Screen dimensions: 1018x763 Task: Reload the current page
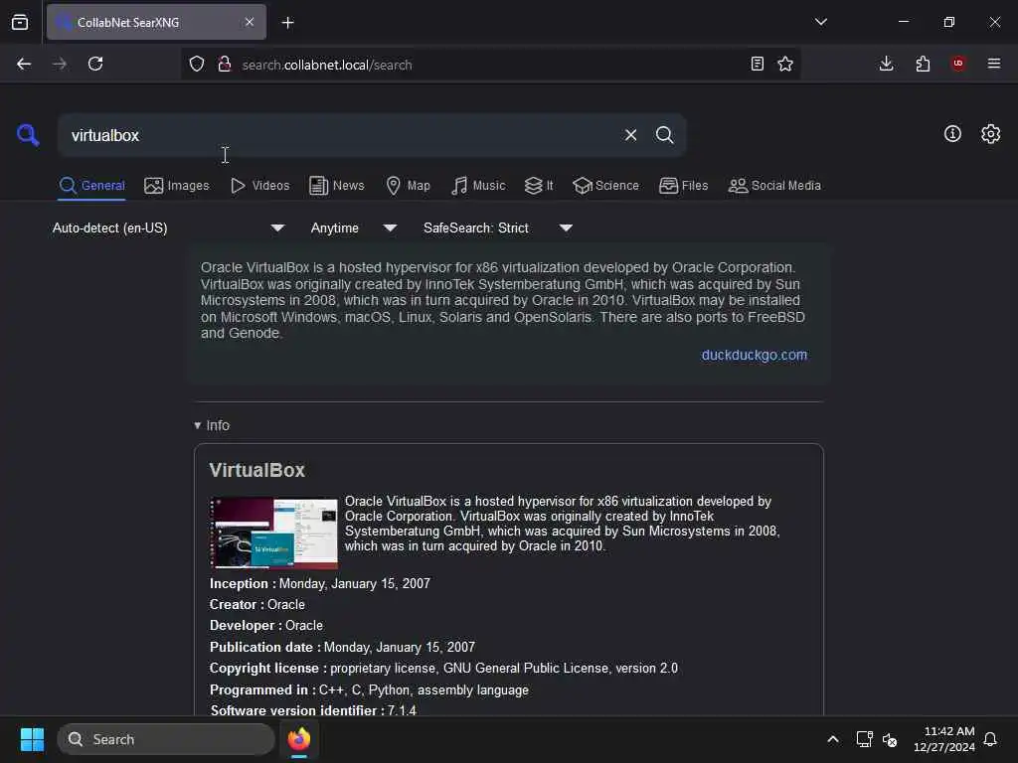click(95, 64)
